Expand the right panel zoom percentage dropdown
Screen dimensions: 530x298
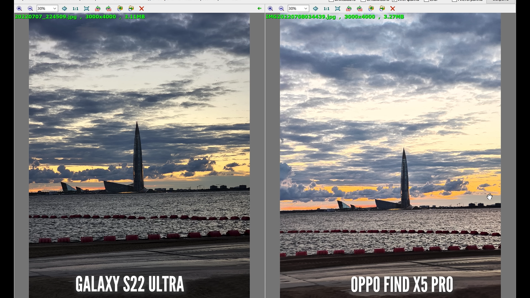coord(306,9)
